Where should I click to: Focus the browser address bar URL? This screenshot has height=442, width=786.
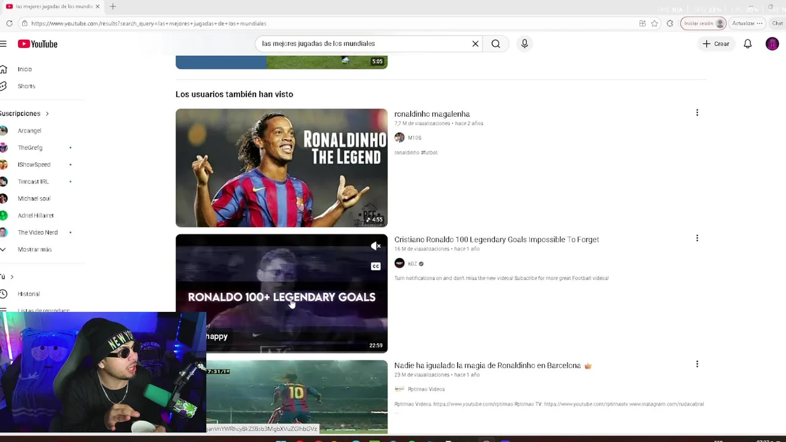pyautogui.click(x=149, y=23)
